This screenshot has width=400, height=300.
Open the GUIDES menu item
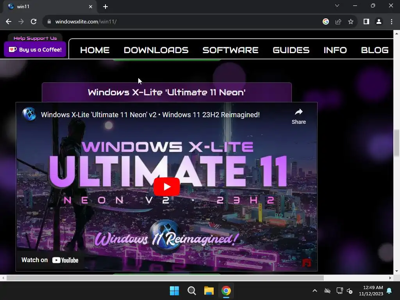291,50
